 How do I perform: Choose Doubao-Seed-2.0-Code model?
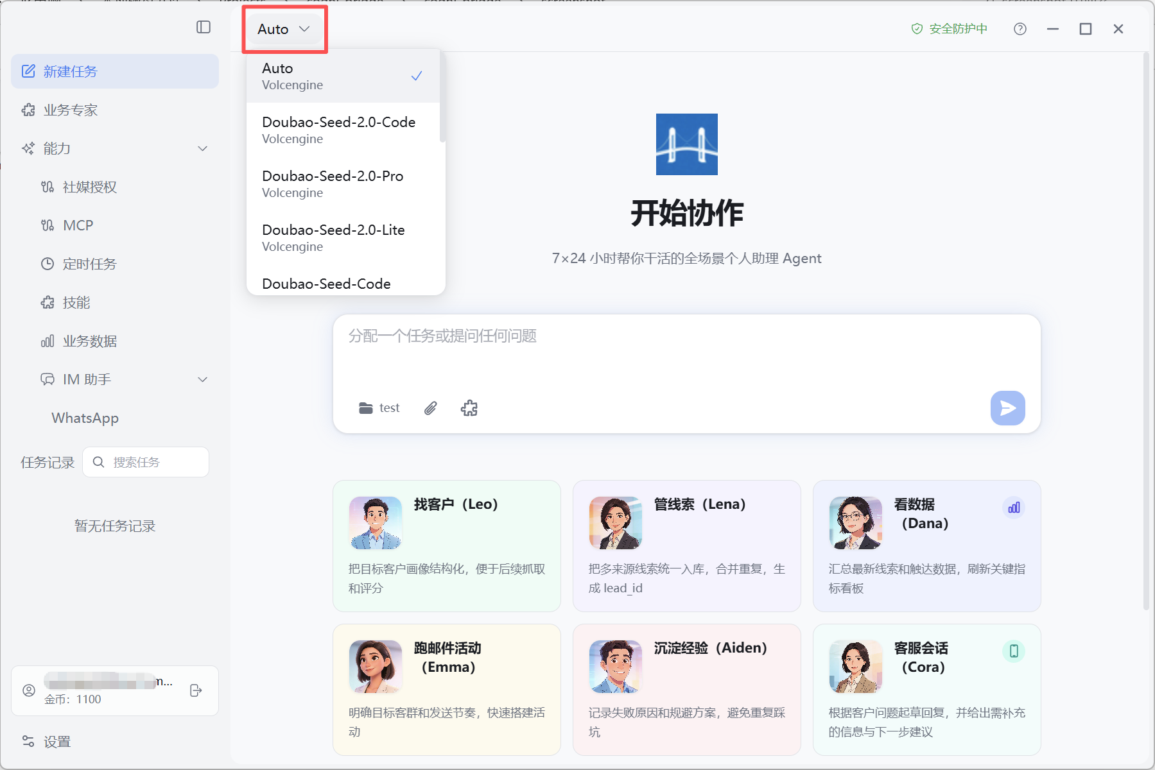343,130
